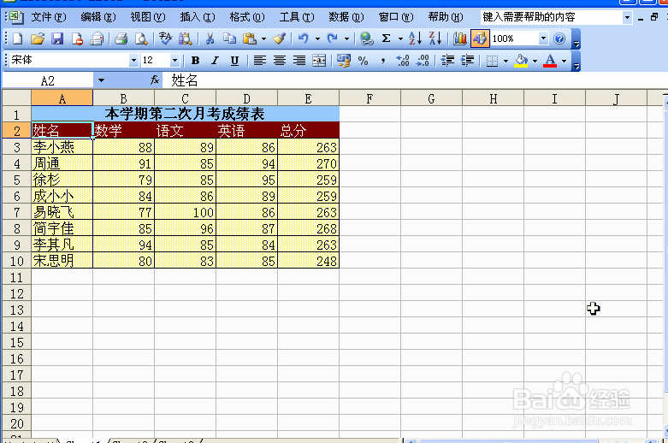Toggle left alignment

coord(259,61)
